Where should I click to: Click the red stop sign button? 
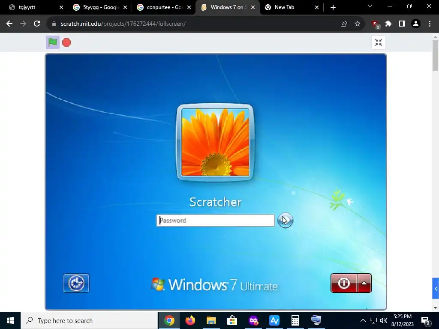[66, 42]
